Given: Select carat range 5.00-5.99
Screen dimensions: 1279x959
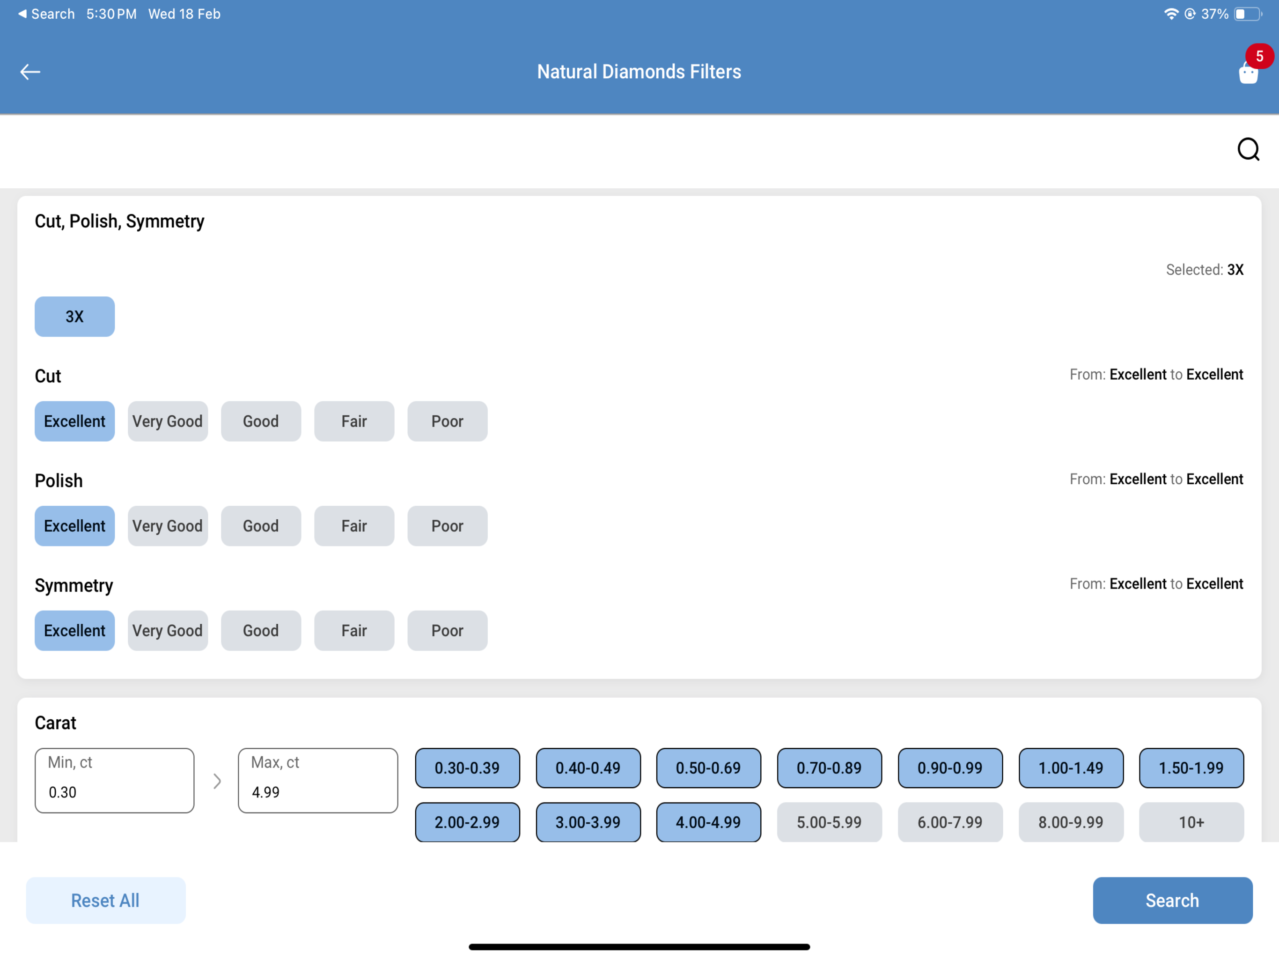Looking at the screenshot, I should pos(829,822).
